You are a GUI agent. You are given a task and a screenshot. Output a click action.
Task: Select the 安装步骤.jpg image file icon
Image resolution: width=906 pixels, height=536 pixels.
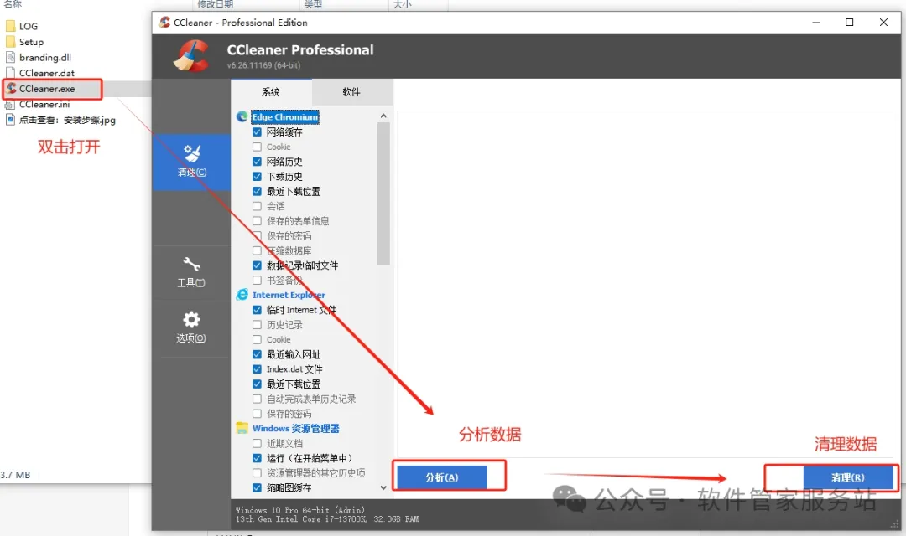pos(10,120)
